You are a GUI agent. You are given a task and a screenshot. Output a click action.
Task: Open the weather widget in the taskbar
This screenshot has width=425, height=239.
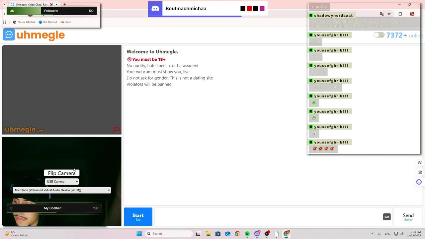[16, 234]
